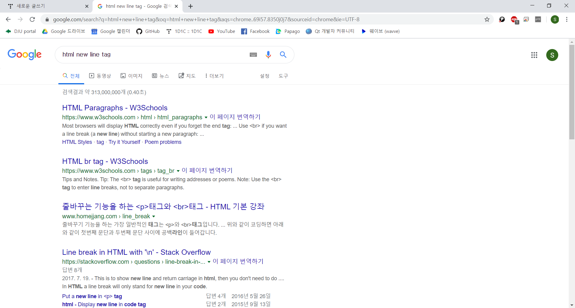Open HTML Paragraphs - W3Schools result

tap(115, 108)
